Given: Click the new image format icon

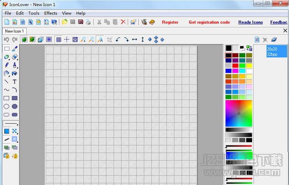Looking at the screenshot, I should 257,39.
